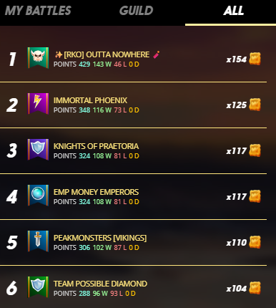Click Knights of Praetoria shield banner
The height and width of the screenshot is (308, 276).
click(x=38, y=149)
